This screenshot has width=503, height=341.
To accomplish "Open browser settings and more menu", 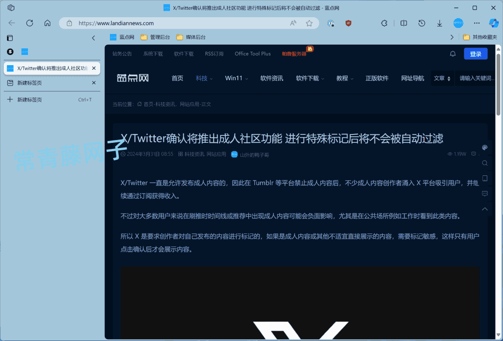I will tap(477, 23).
